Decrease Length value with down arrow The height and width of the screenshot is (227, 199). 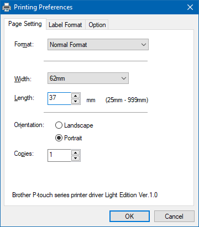[x=75, y=101]
